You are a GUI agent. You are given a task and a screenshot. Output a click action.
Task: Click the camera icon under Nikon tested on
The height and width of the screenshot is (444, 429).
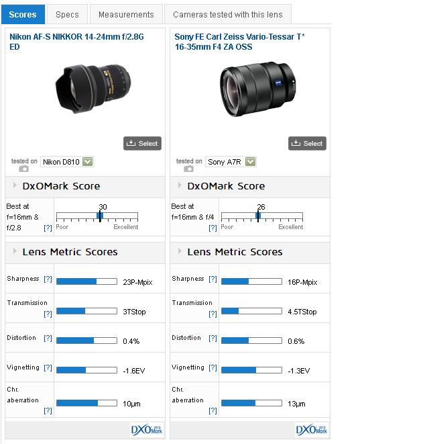click(x=23, y=169)
